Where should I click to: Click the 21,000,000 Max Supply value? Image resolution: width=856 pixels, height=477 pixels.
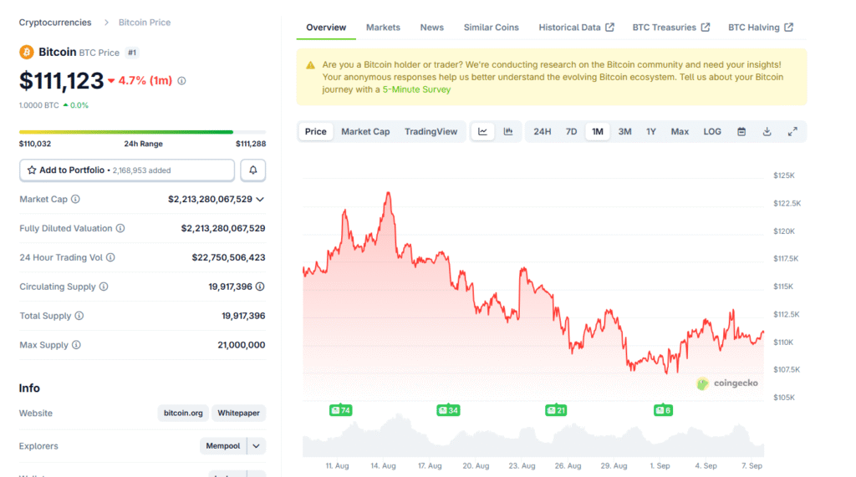point(242,345)
